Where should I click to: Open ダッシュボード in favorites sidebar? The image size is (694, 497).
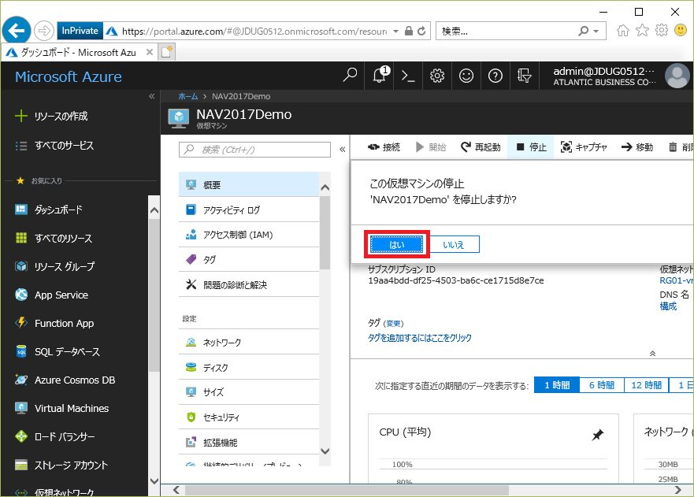(x=49, y=210)
